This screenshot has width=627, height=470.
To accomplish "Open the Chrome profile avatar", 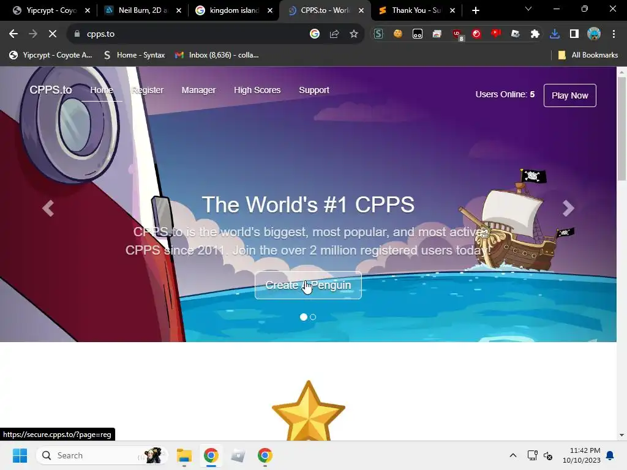I will pyautogui.click(x=594, y=34).
